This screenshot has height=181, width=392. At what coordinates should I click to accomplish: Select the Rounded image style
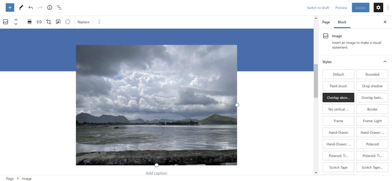coord(372,74)
